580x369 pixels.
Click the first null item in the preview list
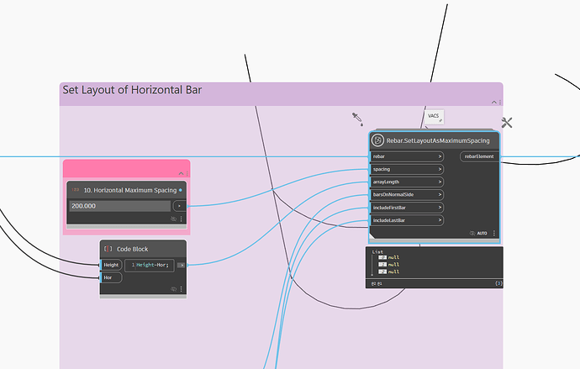tap(393, 257)
